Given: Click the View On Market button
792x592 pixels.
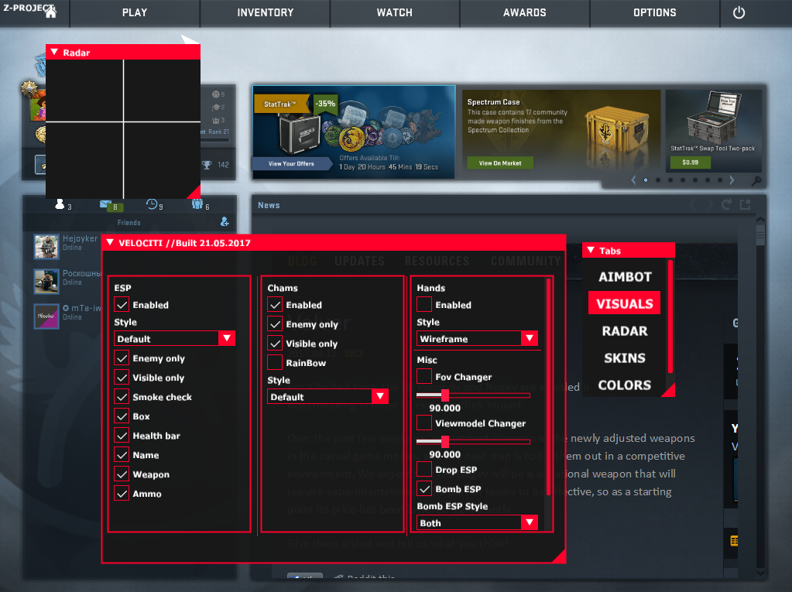Looking at the screenshot, I should (x=499, y=163).
